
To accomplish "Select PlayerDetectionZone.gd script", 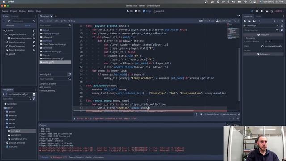I will pyautogui.click(x=55, y=44).
